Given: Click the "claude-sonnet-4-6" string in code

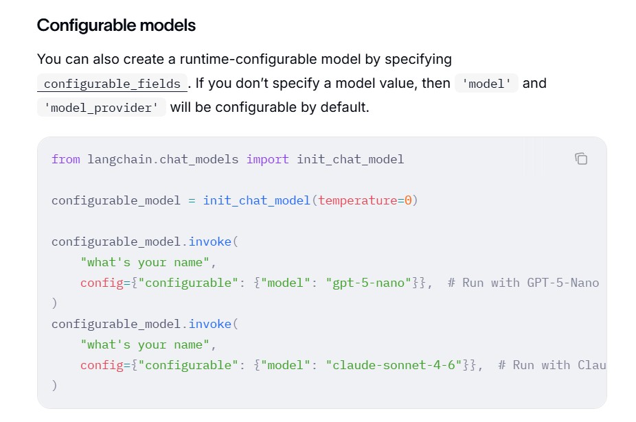Looking at the screenshot, I should coord(394,365).
